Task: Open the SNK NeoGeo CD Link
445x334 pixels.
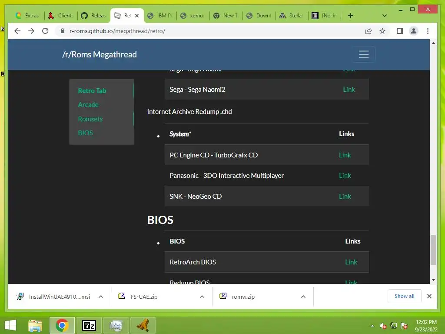Action: pos(345,196)
